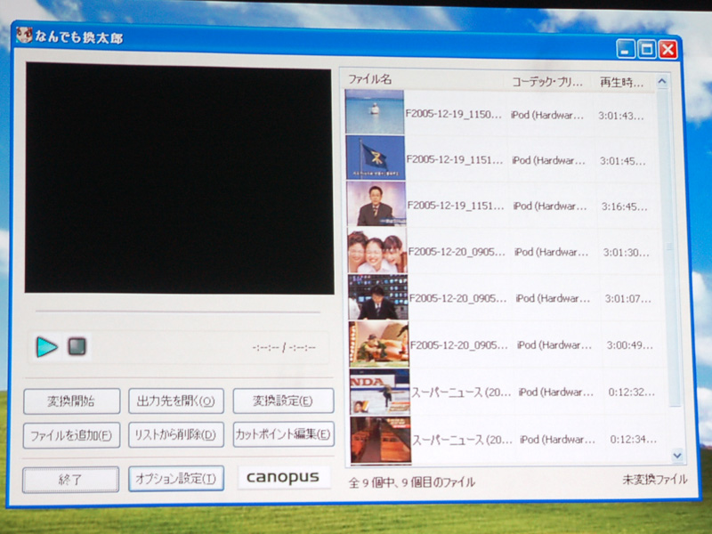This screenshot has height=534, width=712.
Task: Select スーパーニュース file with duration 0:12:32
Action: (461, 392)
